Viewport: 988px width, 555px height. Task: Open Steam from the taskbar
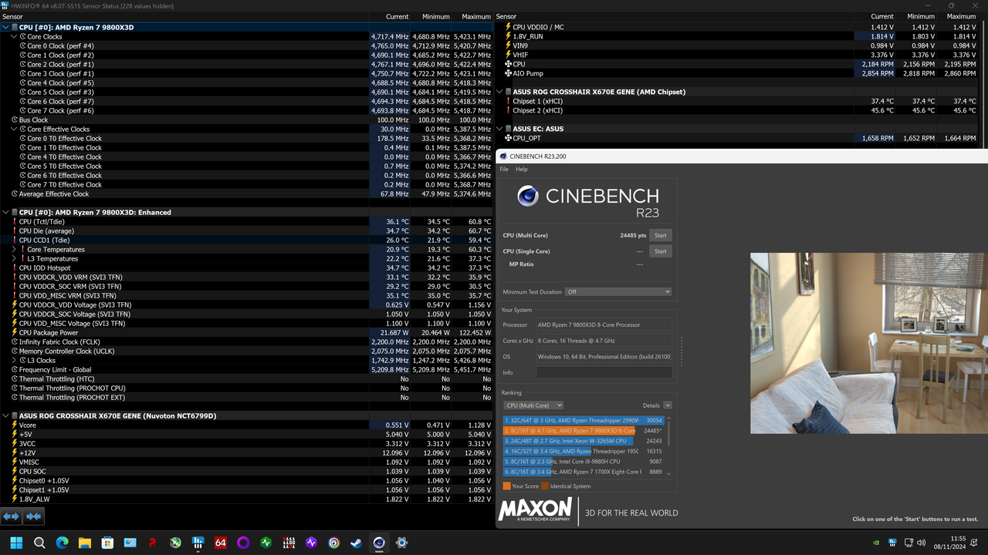357,543
